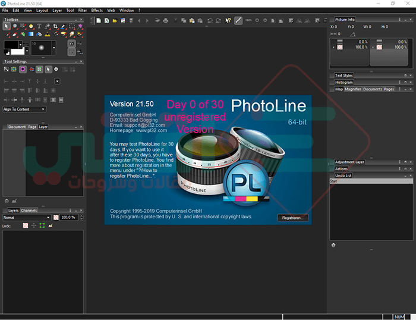The height and width of the screenshot is (320, 416).
Task: Toggle lock painting brush icon in Layers
Action: click(x=51, y=225)
